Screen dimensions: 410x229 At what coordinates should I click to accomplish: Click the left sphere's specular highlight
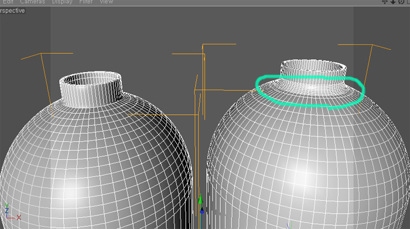click(71, 193)
